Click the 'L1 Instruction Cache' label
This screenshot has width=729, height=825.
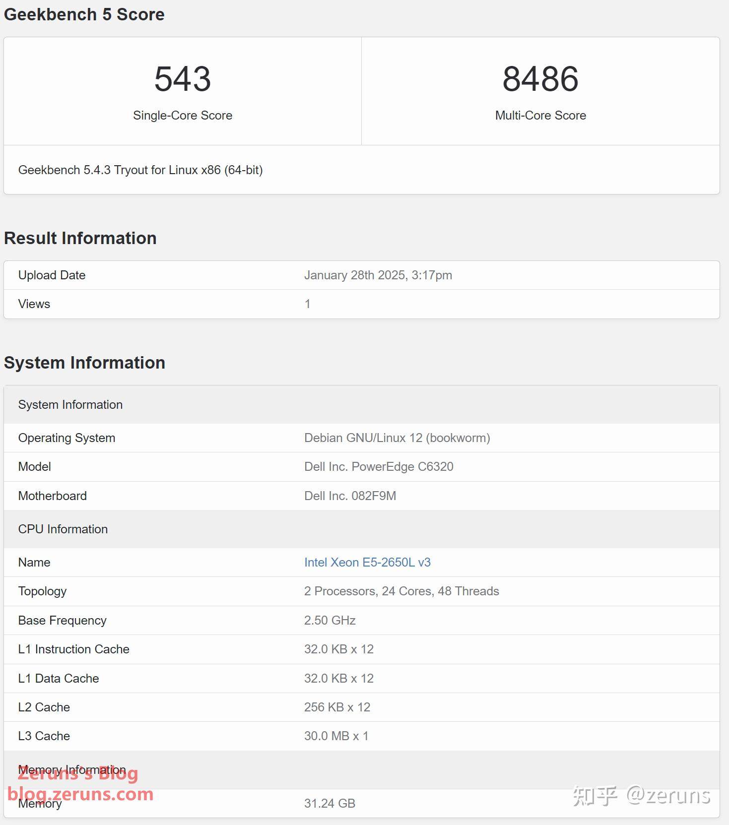tap(74, 649)
